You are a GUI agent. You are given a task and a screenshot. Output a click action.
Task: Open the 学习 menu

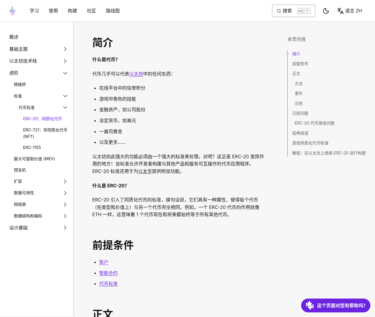(34, 11)
